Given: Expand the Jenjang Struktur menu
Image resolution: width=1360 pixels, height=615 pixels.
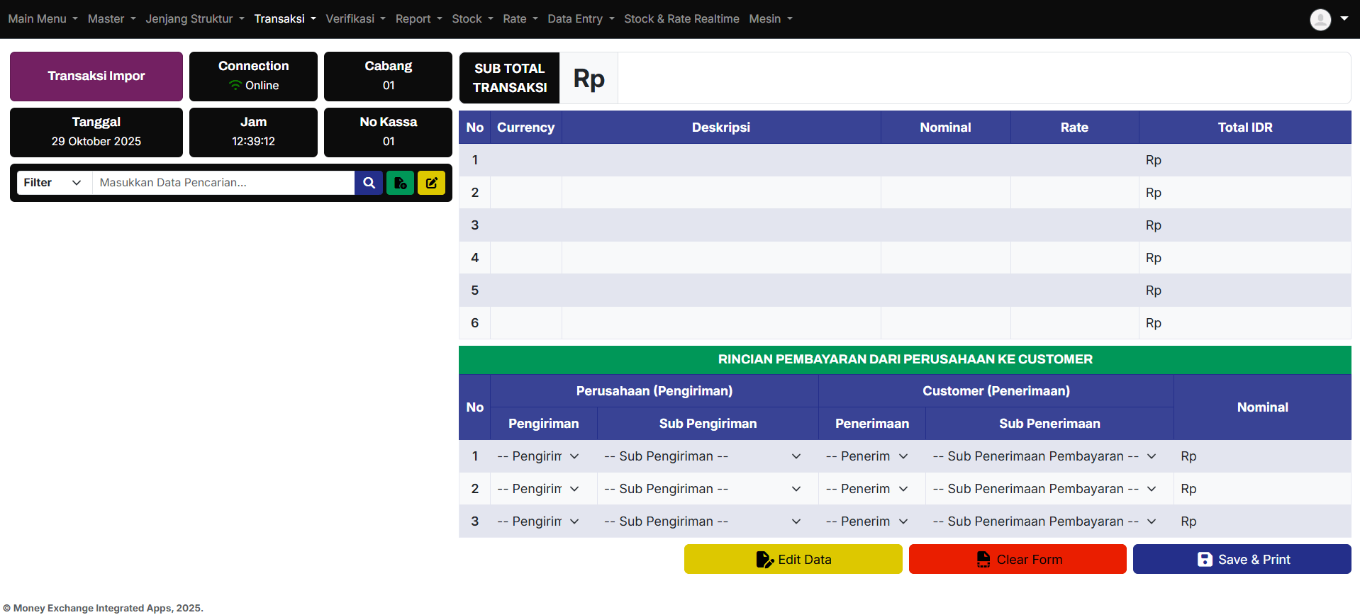Looking at the screenshot, I should coord(194,19).
